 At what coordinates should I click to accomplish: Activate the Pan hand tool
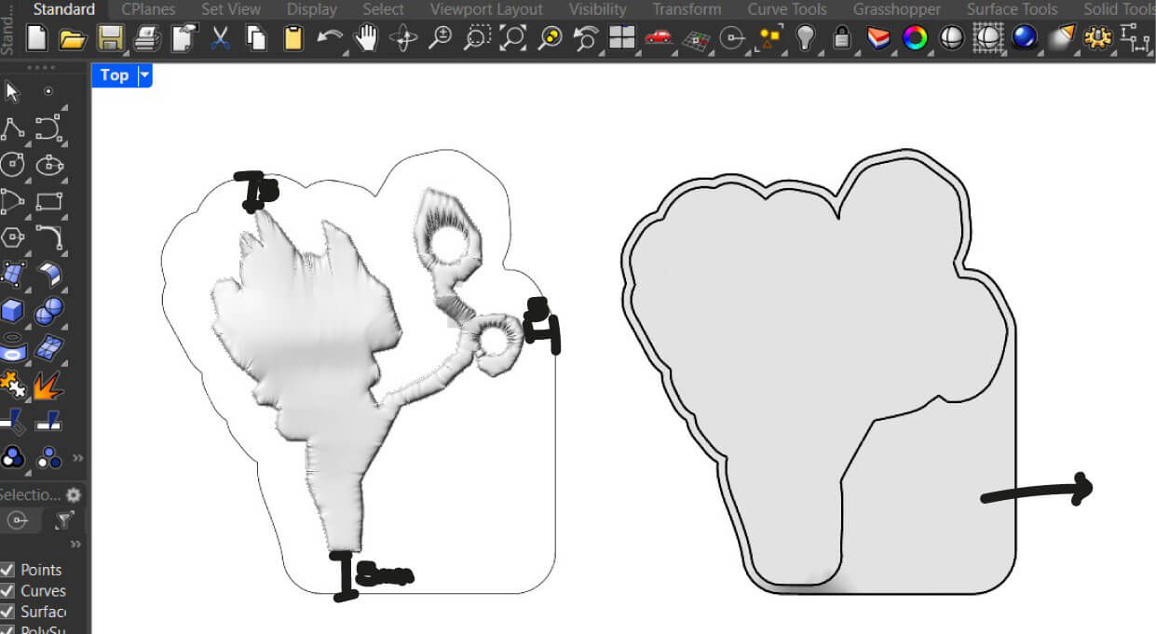tap(367, 38)
